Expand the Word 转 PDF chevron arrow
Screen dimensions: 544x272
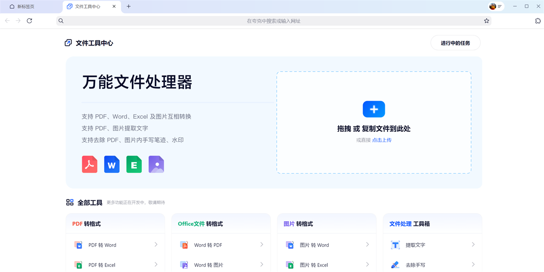[x=262, y=245]
